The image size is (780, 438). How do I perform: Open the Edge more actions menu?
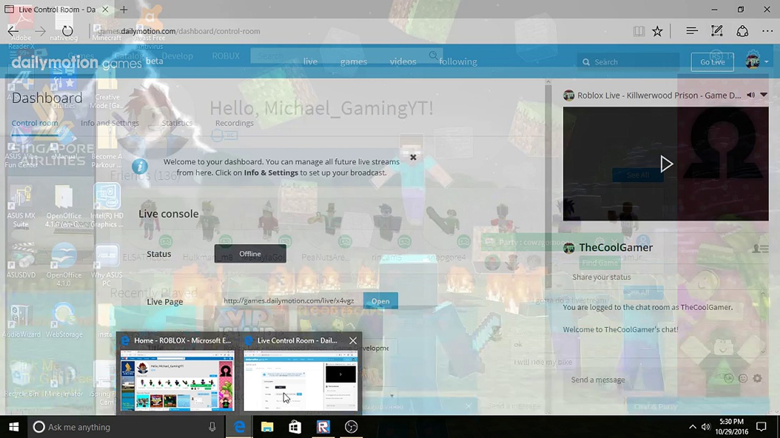[767, 31]
